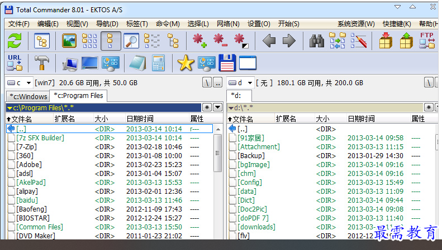
Task: Sort left panel by 日期时间 column
Action: 157,119
